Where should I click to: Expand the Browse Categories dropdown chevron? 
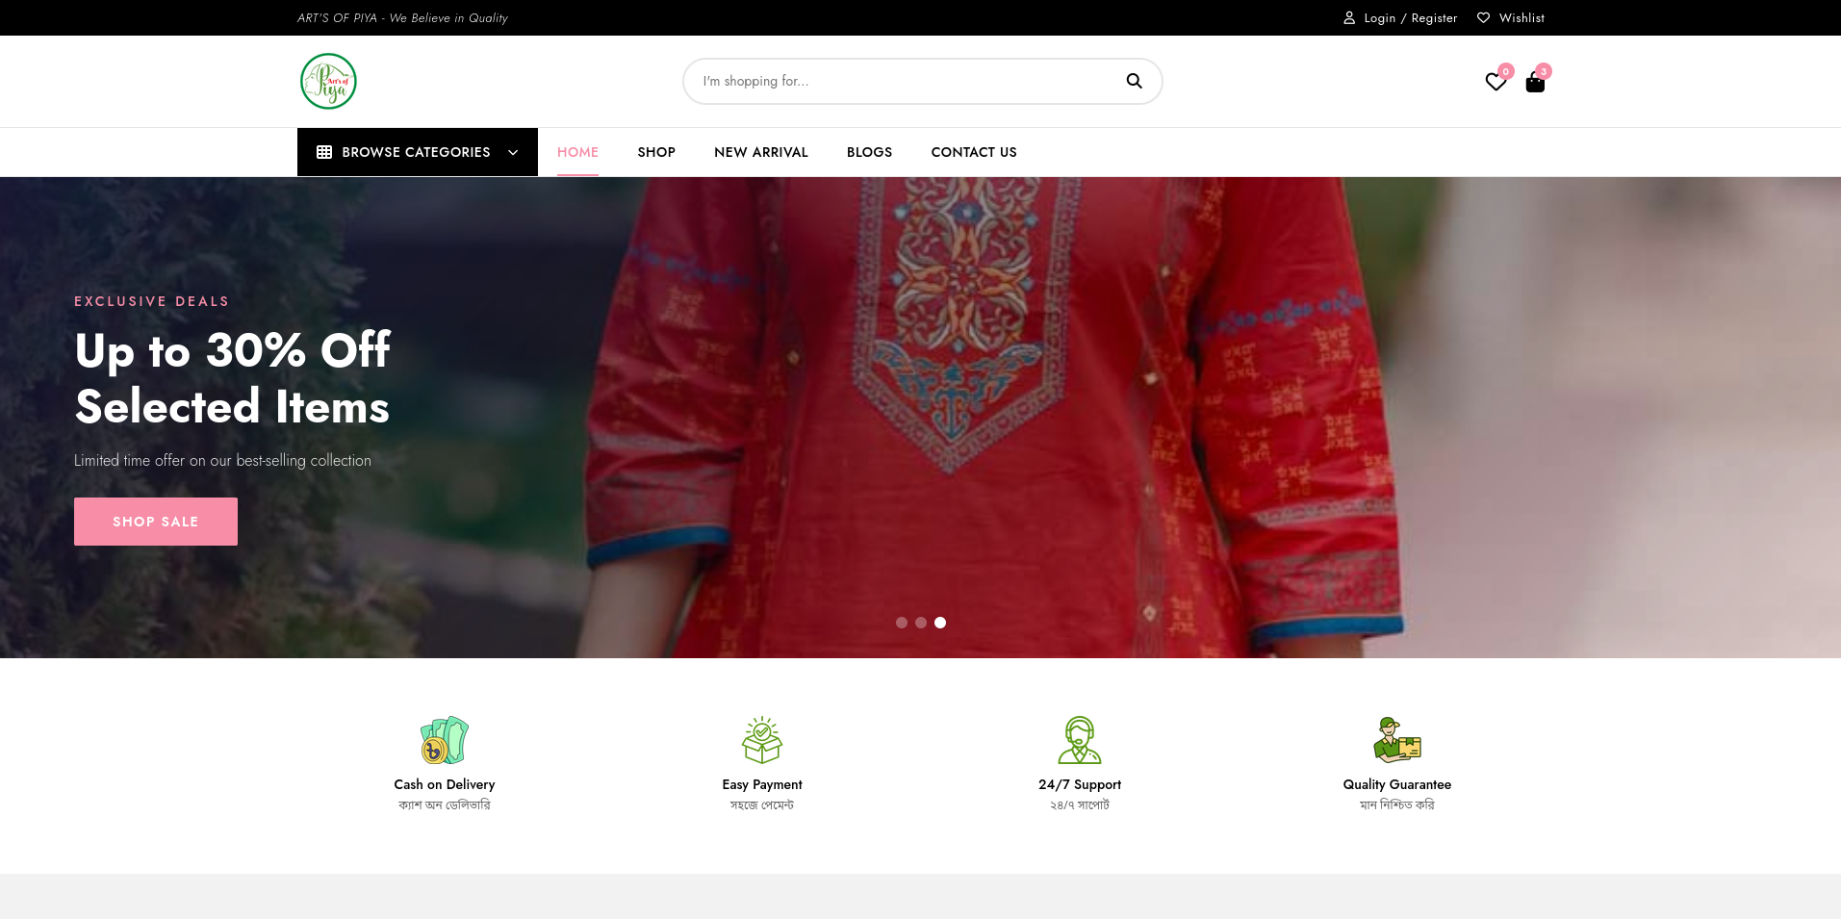(511, 152)
